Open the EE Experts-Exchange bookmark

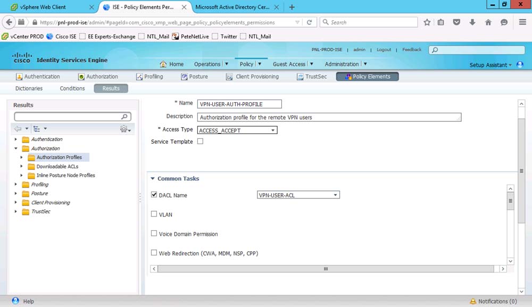pos(107,36)
